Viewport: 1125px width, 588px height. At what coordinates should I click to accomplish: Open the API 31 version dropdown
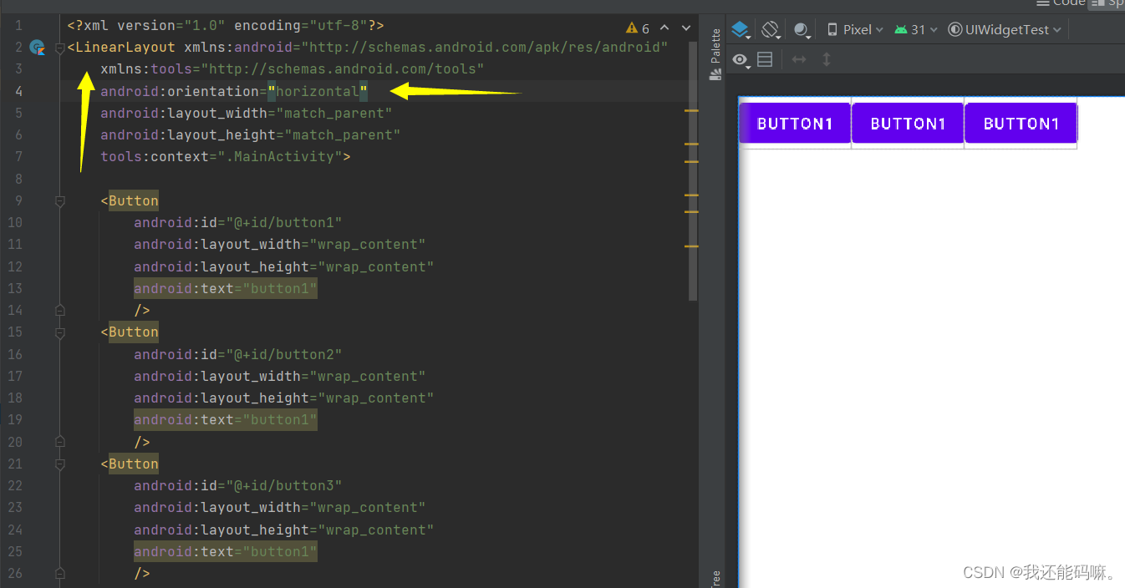click(916, 30)
